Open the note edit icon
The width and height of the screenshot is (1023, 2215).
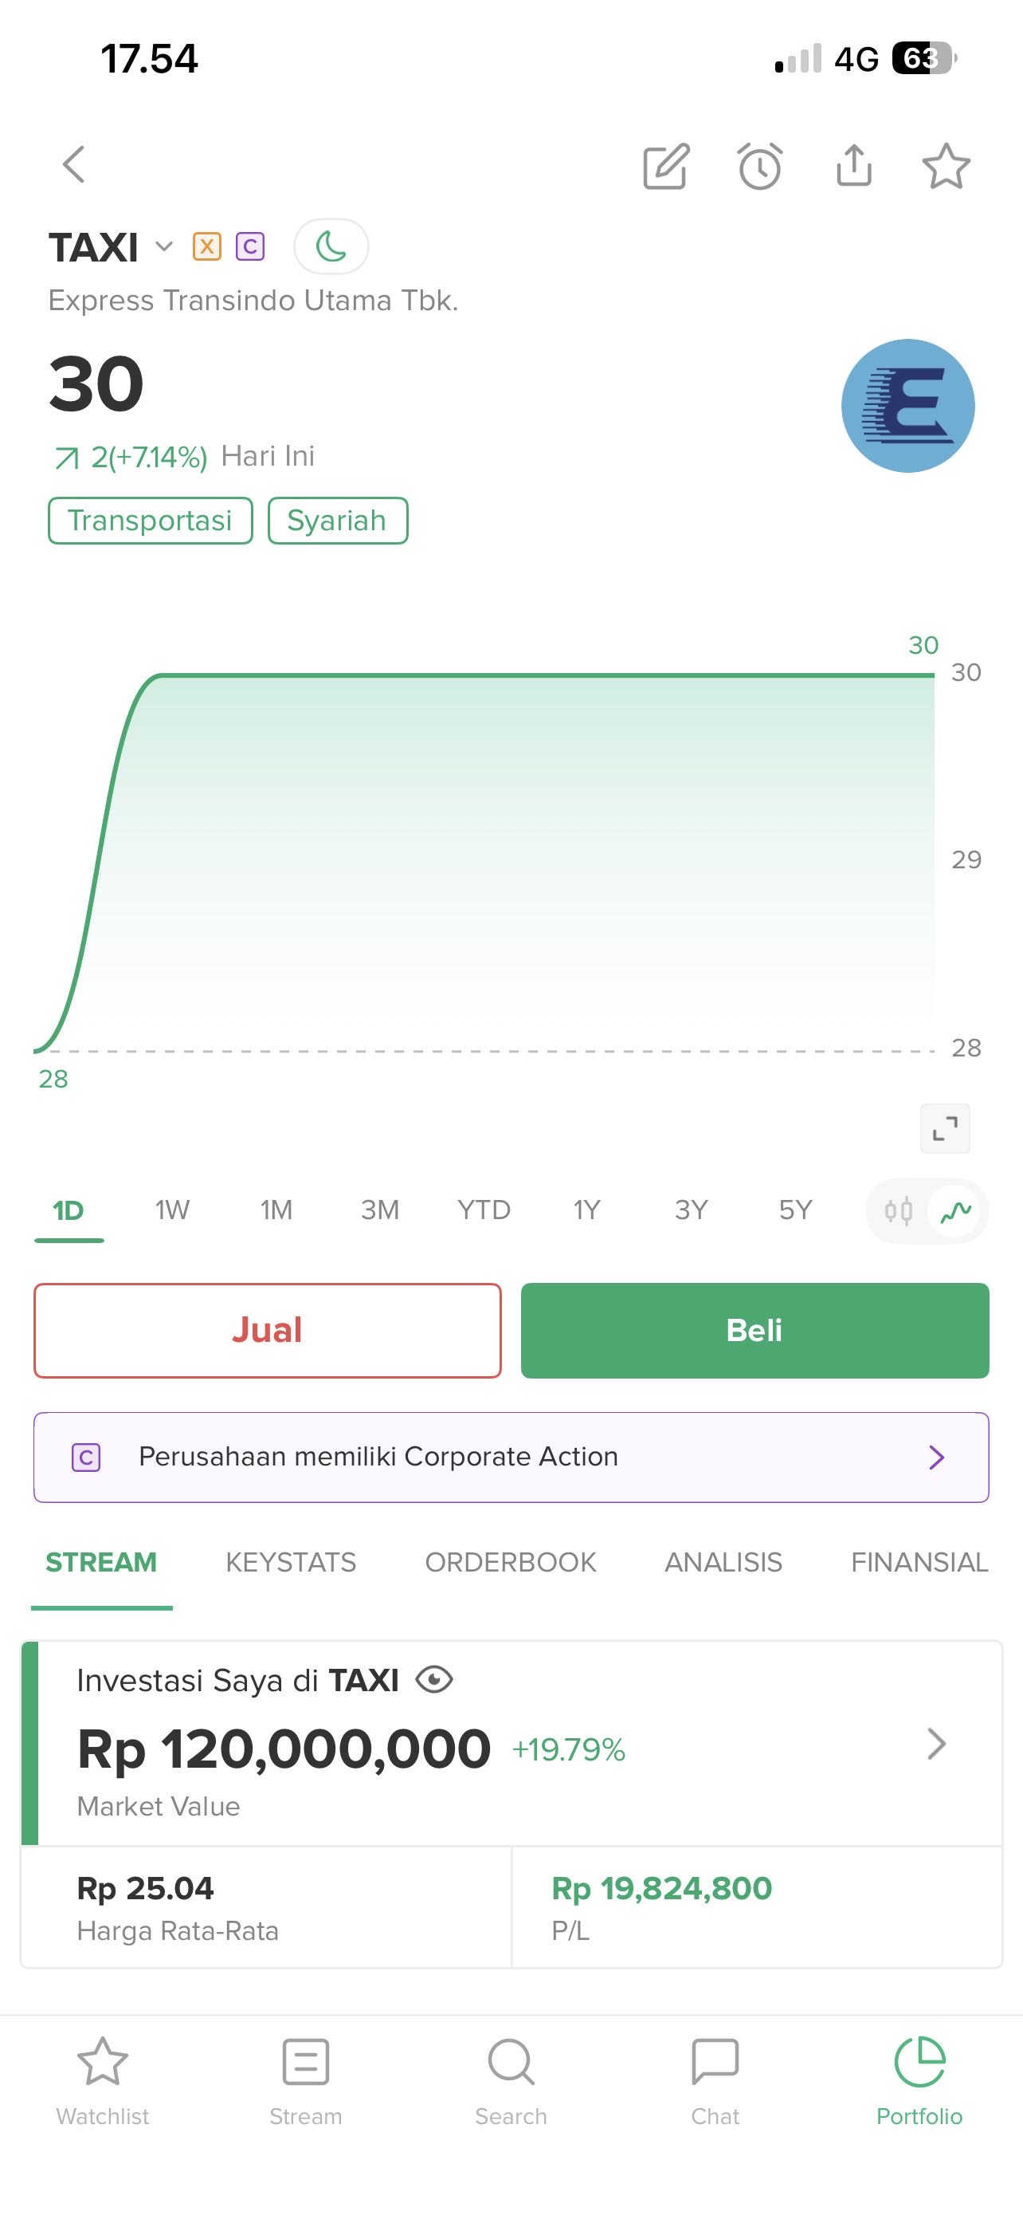(667, 166)
